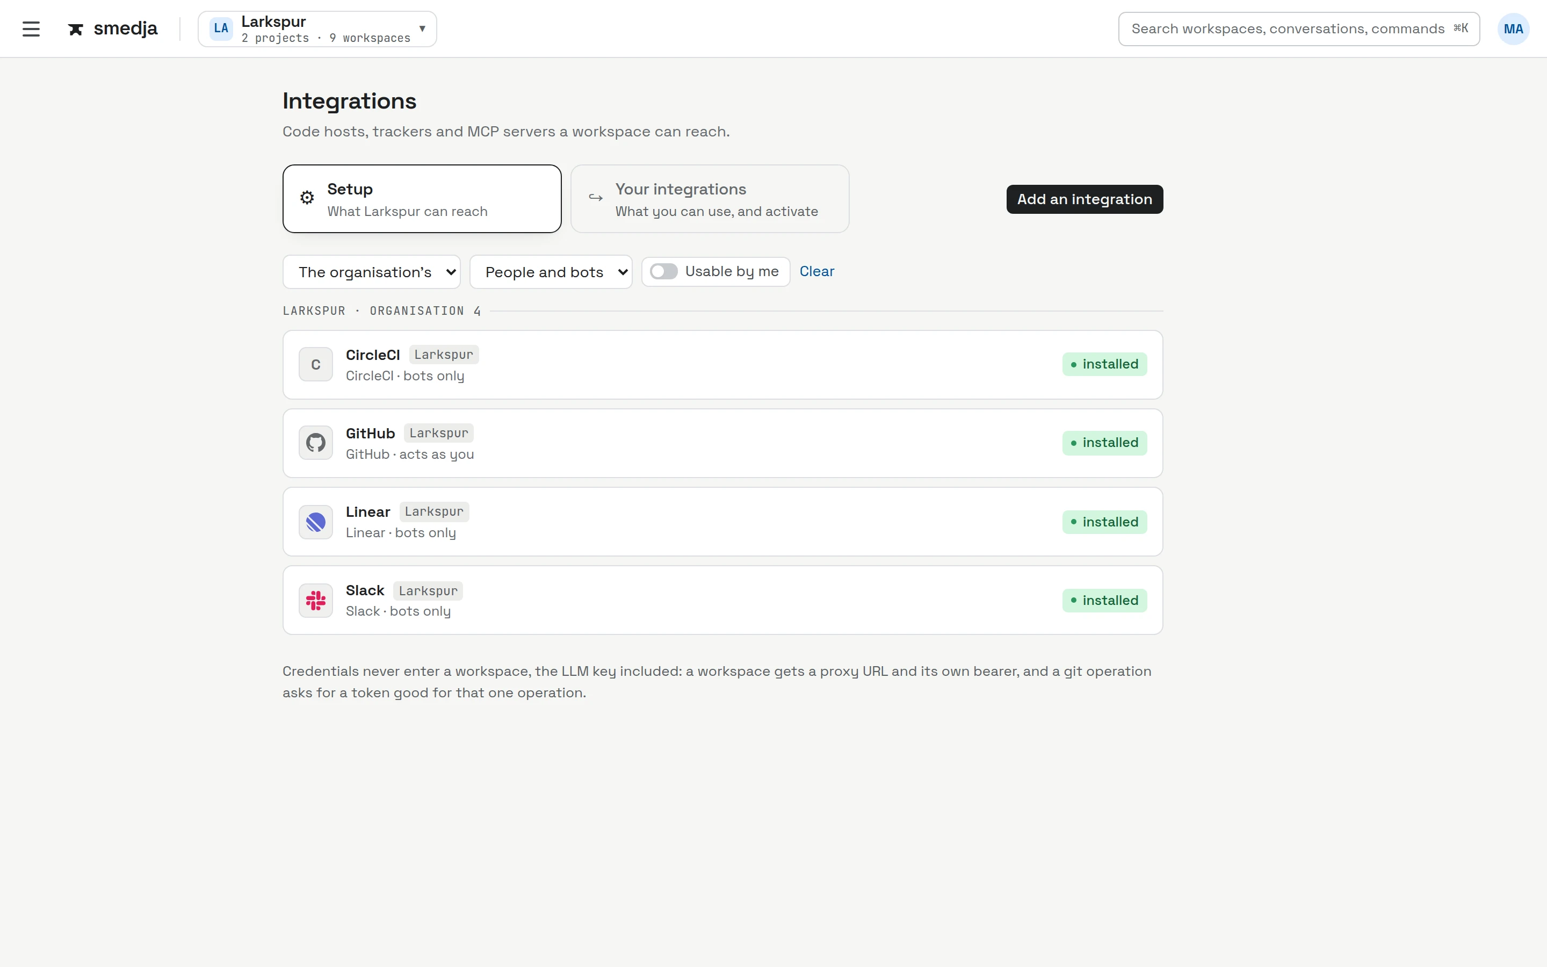Click the Larkspur tag beside GitHub

pos(438,433)
